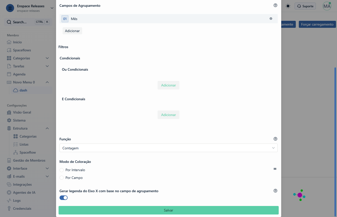Click the Forçar carregamento button
The height and width of the screenshot is (217, 337).
pyautogui.click(x=317, y=24)
